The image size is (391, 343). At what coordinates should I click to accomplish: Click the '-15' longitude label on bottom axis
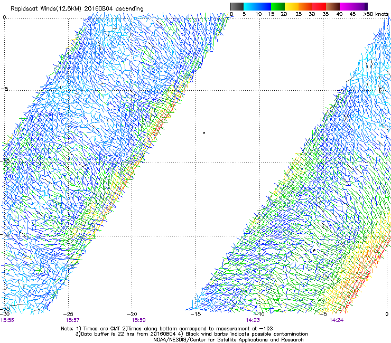coord(196,314)
